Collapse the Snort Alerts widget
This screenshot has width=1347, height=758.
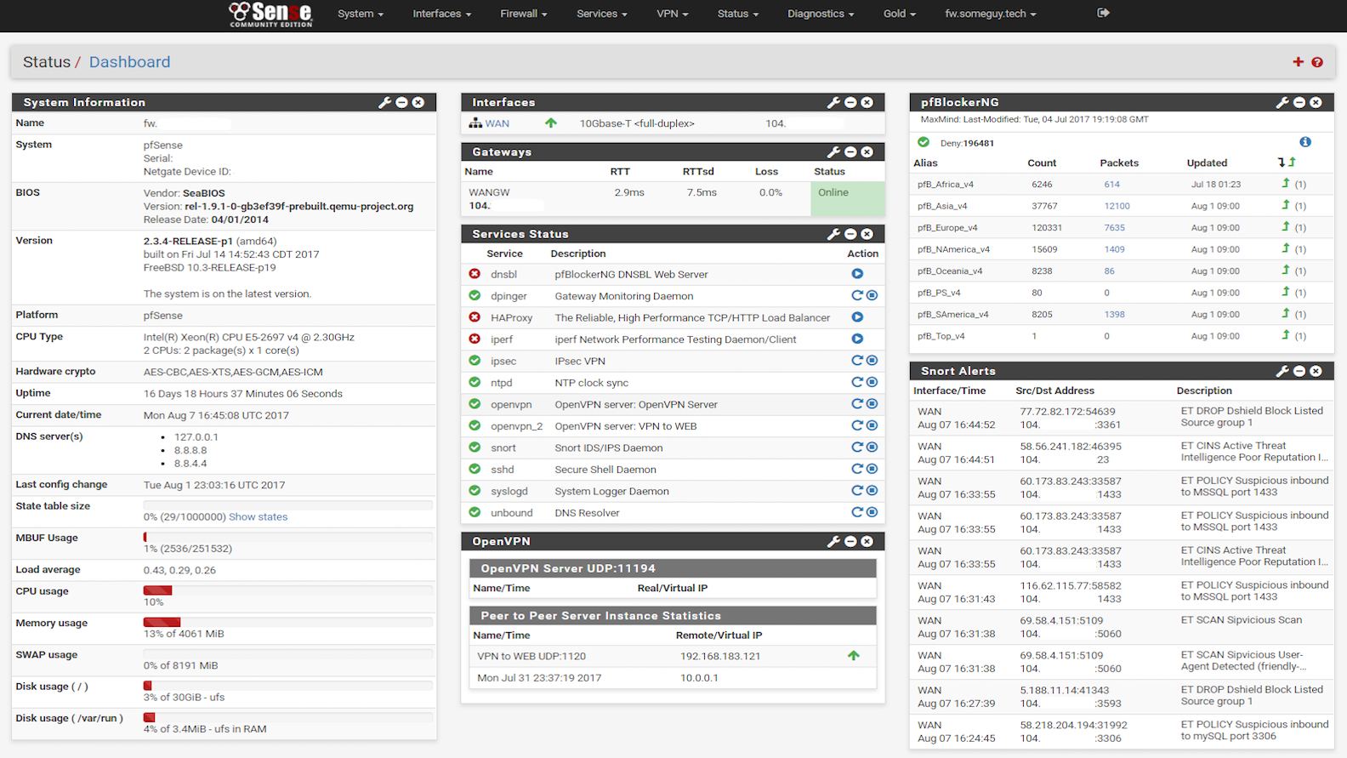1299,371
